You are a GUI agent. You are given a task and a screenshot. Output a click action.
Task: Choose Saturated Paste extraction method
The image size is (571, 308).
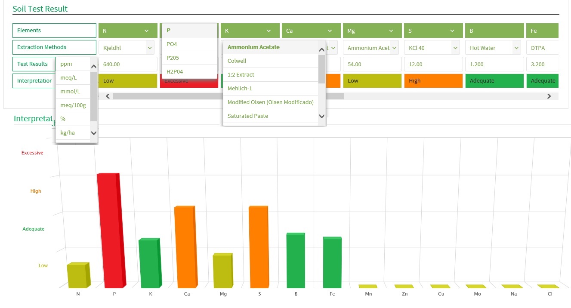click(x=271, y=116)
